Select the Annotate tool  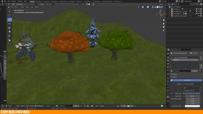pos(10,36)
